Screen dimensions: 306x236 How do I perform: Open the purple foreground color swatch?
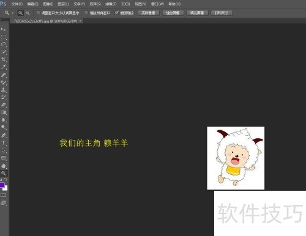point(2,185)
